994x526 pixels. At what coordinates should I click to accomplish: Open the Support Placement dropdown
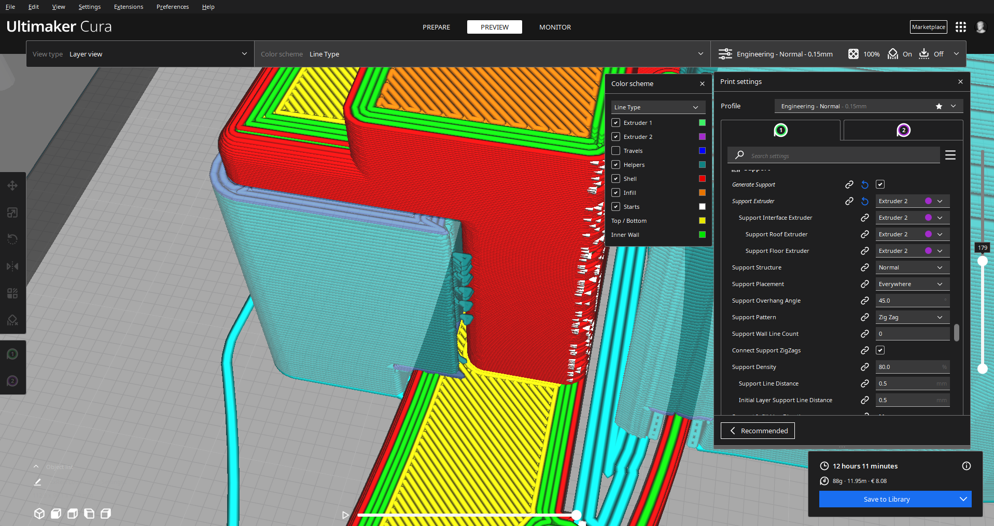tap(913, 284)
